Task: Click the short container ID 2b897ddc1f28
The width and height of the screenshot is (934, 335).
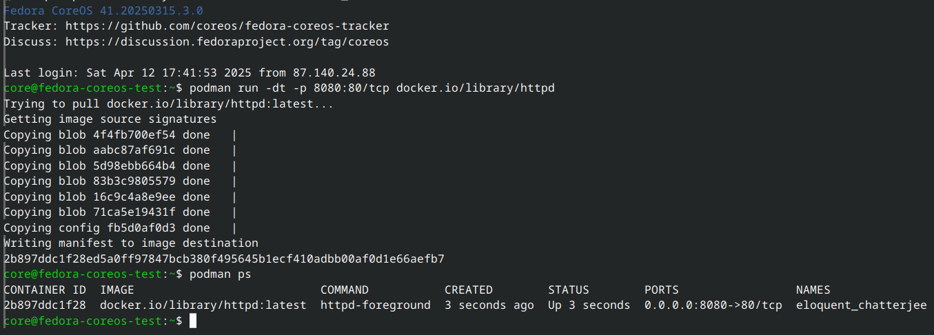Action: 45,305
